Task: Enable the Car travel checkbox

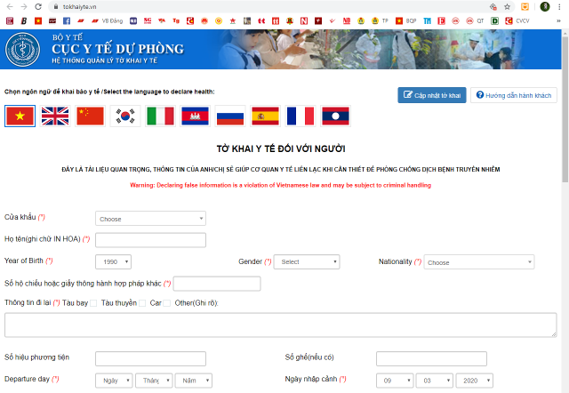Action: (167, 303)
